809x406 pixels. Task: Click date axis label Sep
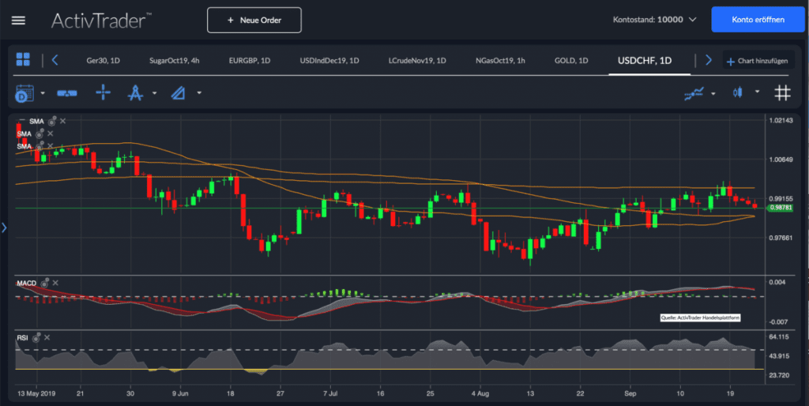click(630, 393)
